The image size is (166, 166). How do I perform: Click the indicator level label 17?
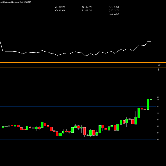159,63
